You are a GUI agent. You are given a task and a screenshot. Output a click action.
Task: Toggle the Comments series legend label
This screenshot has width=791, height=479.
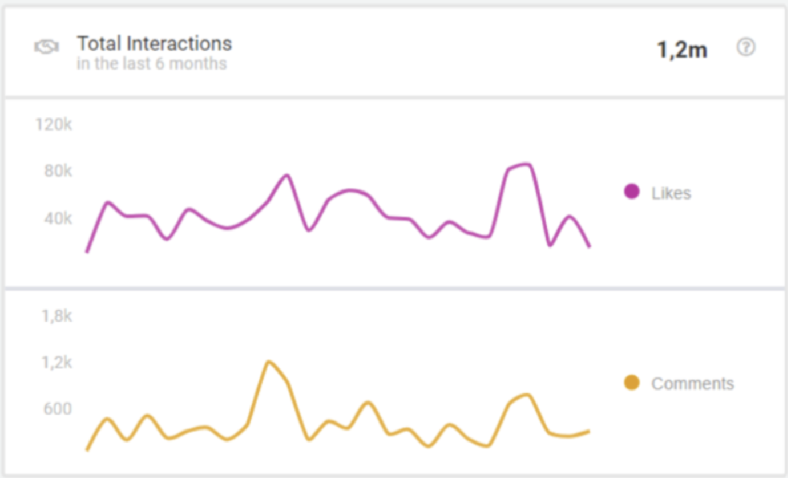coord(692,384)
